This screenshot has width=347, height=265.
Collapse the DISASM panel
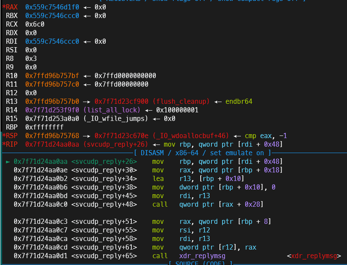(x=152, y=153)
